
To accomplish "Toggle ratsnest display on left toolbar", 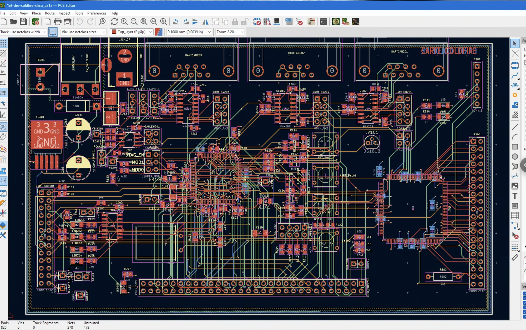I will [3, 128].
